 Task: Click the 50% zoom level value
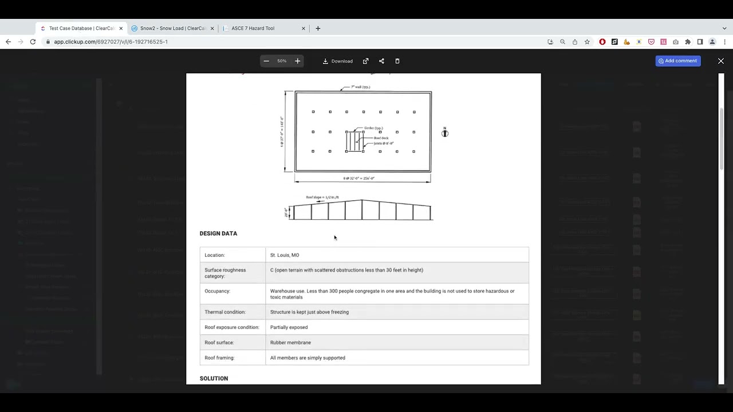(282, 61)
